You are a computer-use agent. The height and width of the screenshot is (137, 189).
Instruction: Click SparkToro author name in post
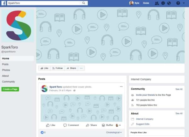[x=55, y=87]
